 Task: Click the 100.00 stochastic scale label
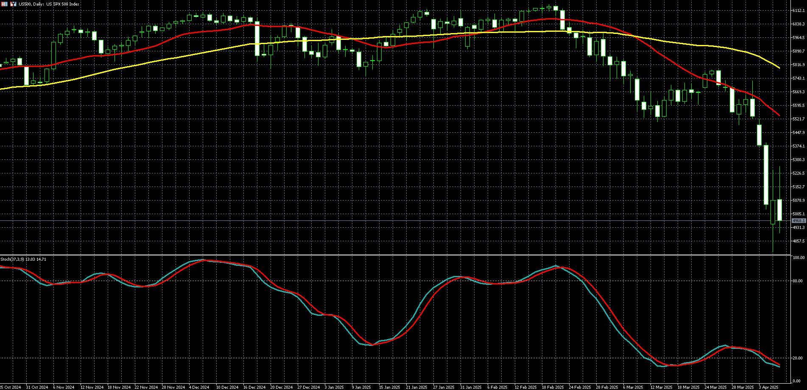798,258
